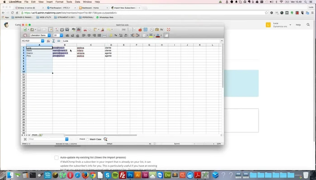This screenshot has height=180, width=316.
Task: Open the Data menu
Action: [x=77, y=2]
